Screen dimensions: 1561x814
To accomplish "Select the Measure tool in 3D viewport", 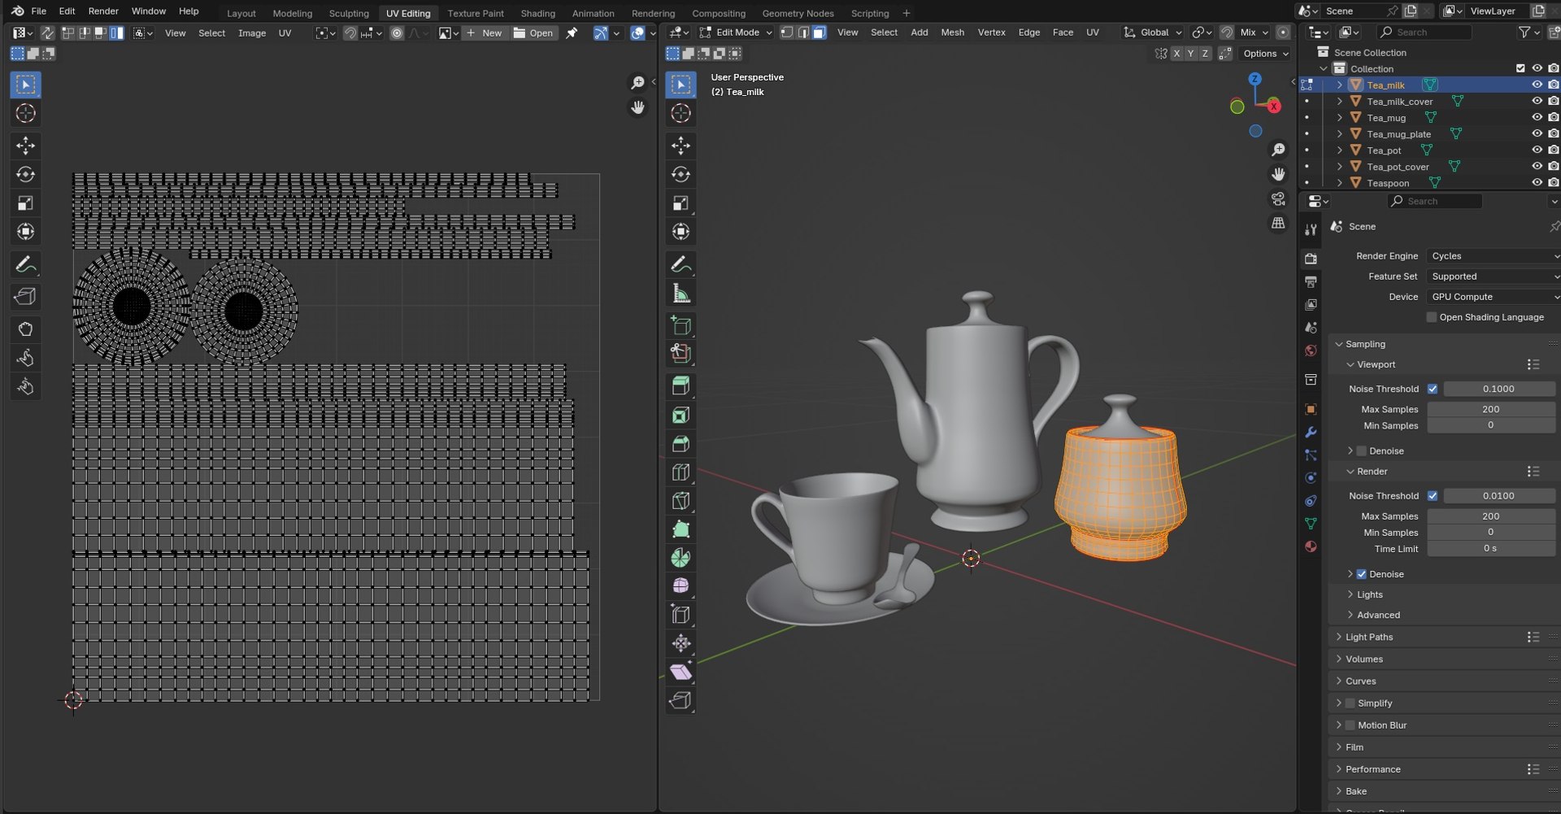I will coord(680,293).
